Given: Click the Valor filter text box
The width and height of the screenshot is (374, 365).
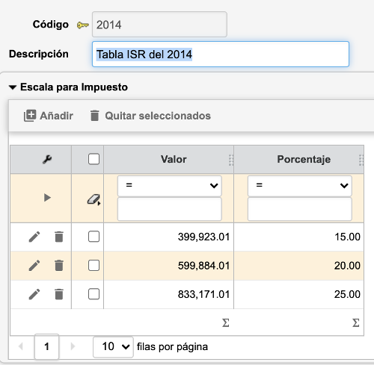Looking at the screenshot, I should point(170,209).
